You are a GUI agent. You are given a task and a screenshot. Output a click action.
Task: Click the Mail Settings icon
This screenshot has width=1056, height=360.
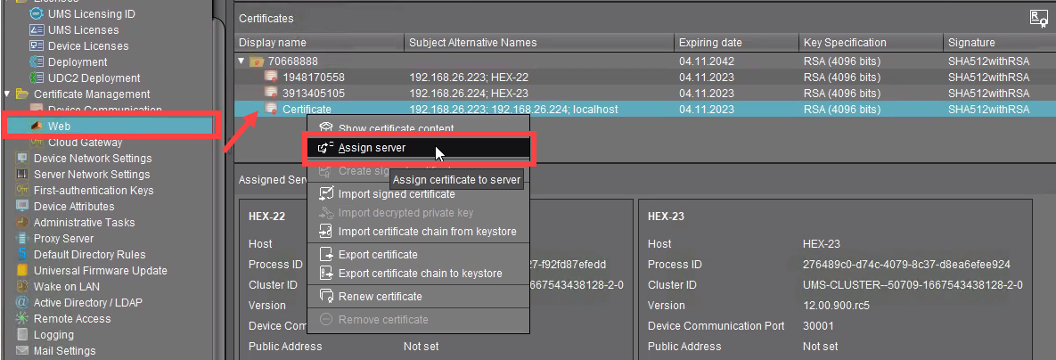22,351
